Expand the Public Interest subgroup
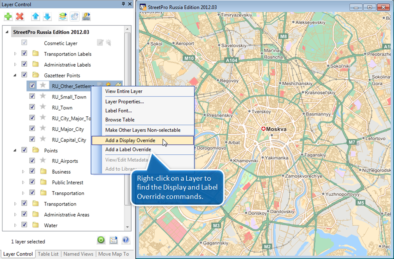394x259 pixels. coord(23,182)
